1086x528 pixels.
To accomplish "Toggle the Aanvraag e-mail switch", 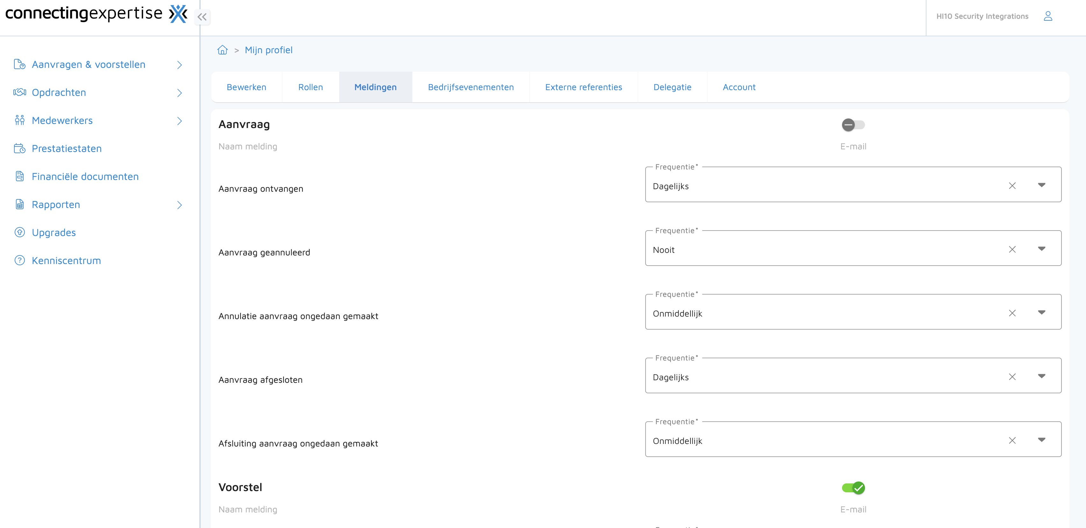I will [853, 125].
